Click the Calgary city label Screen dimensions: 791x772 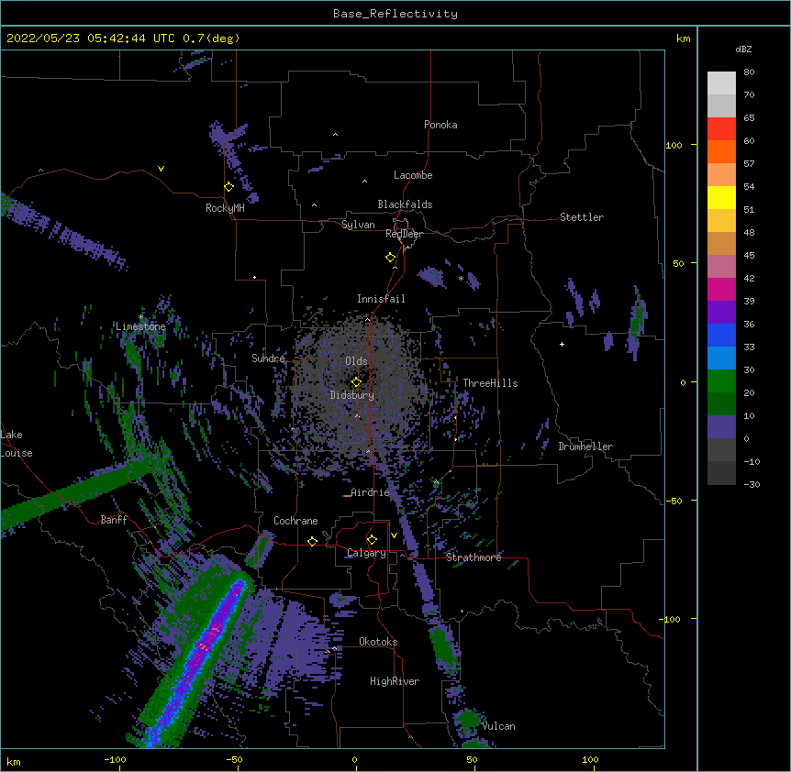(366, 553)
